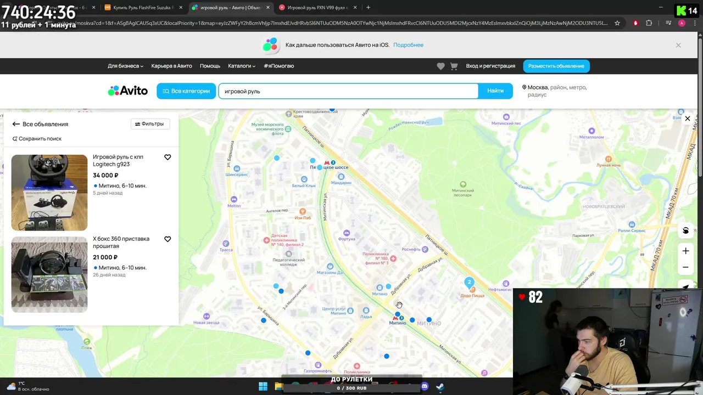Open the '#яПомогаю' menu item
703x395 pixels.
pyautogui.click(x=278, y=66)
